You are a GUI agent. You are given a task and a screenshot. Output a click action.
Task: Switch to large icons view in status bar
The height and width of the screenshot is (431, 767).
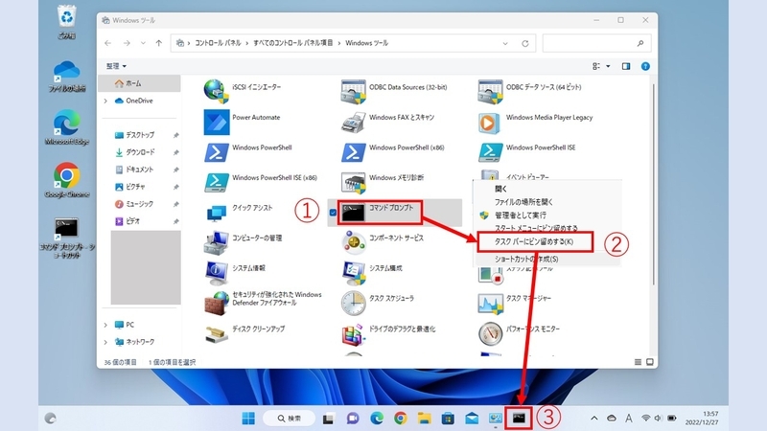pos(650,362)
